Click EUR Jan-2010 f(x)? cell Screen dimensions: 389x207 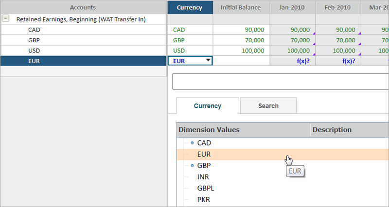pos(293,61)
